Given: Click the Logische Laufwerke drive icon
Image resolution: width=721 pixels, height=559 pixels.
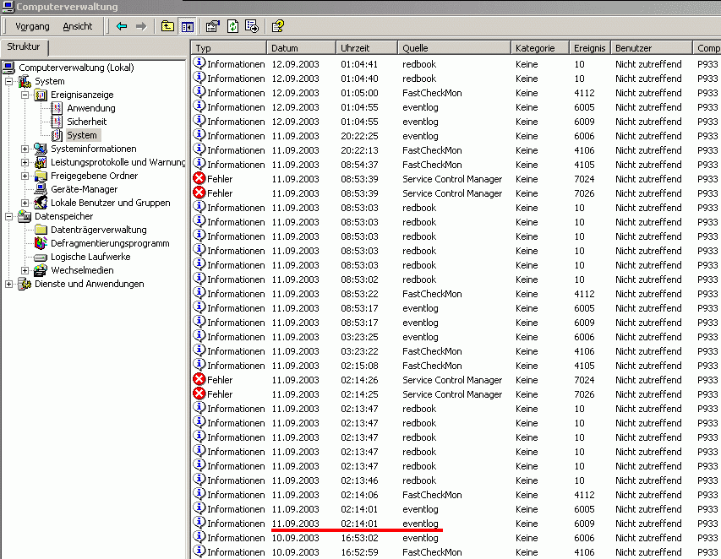Looking at the screenshot, I should (41, 258).
